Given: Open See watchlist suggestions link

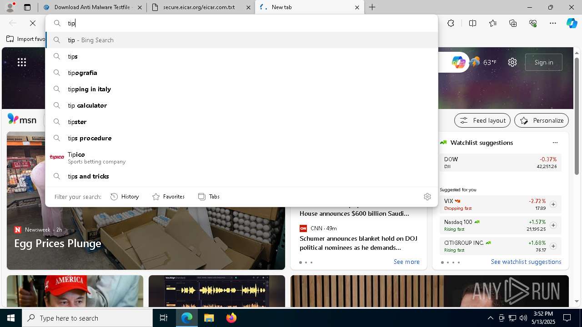Looking at the screenshot, I should (x=526, y=262).
